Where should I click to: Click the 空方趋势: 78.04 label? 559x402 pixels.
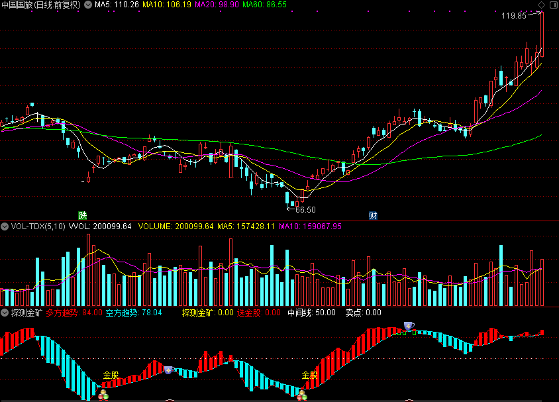[134, 313]
